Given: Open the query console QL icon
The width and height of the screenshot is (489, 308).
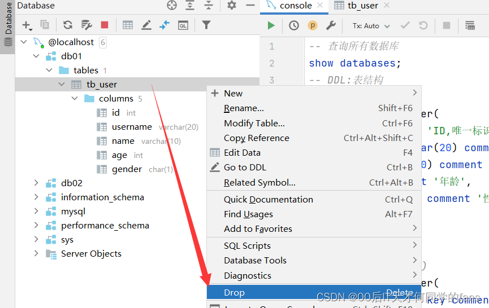Looking at the screenshot, I should 183,25.
